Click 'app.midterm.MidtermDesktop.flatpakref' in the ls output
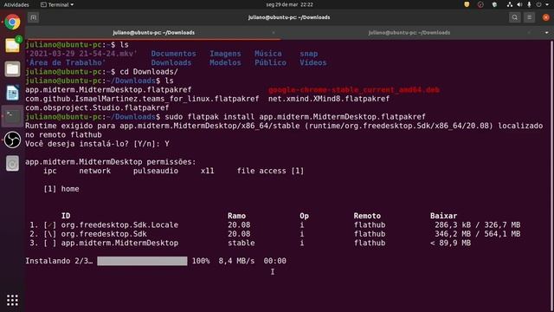The image size is (554, 312). pos(108,90)
